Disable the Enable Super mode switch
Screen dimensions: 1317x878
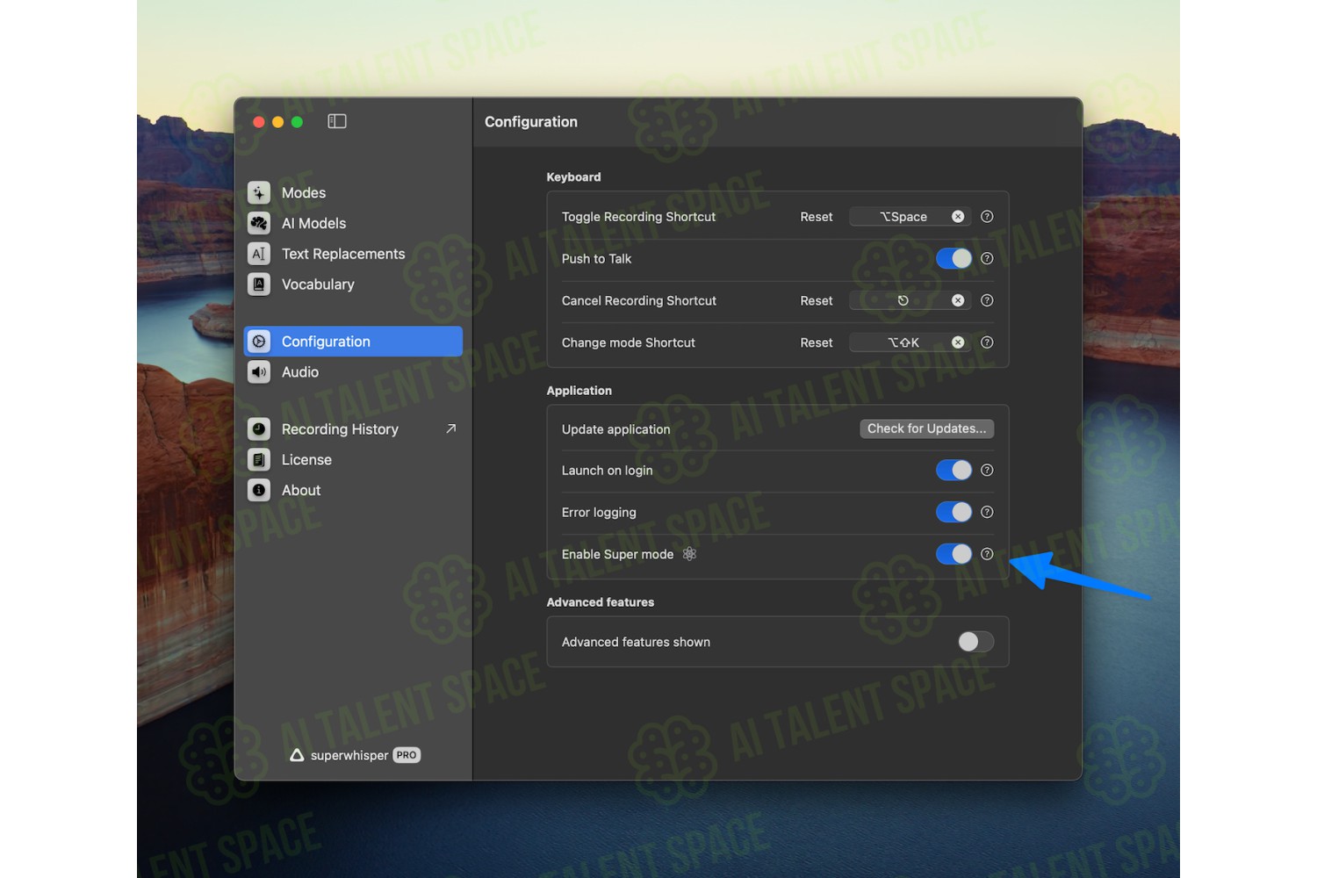(x=954, y=555)
